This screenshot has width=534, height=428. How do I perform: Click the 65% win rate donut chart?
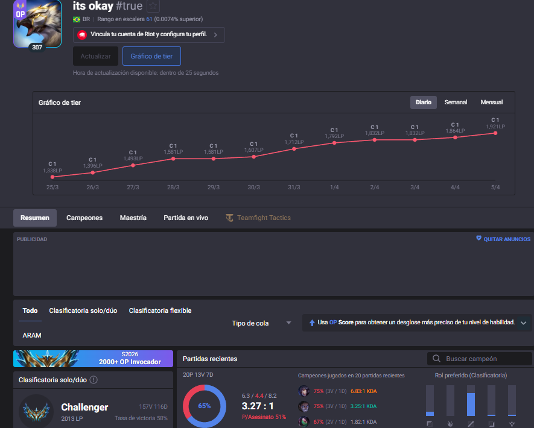(x=205, y=406)
